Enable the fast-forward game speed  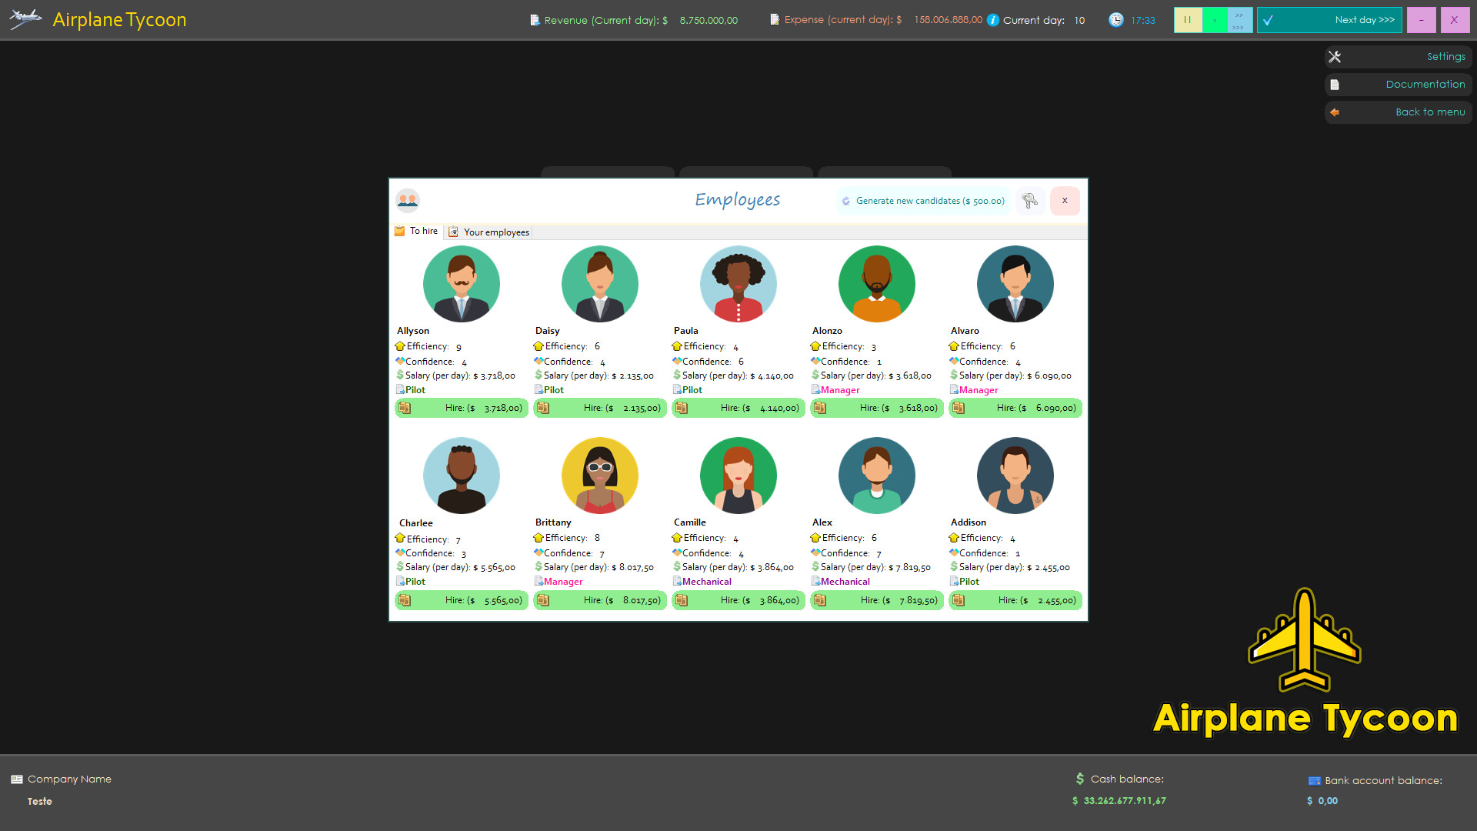1238,20
